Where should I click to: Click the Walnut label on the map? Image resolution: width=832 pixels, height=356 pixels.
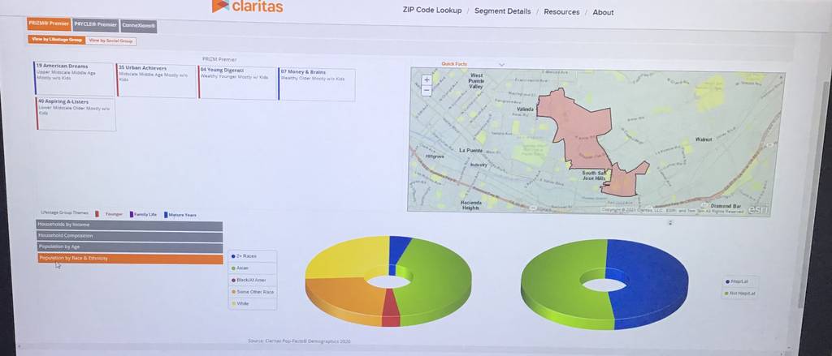pyautogui.click(x=704, y=139)
